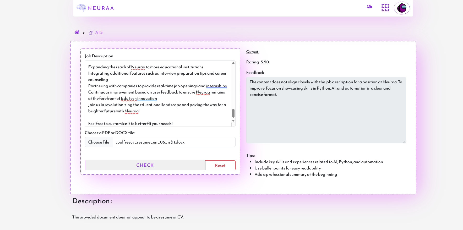Click the underlined word "innovation"
Screen dimensions: 463x230
[147, 98]
